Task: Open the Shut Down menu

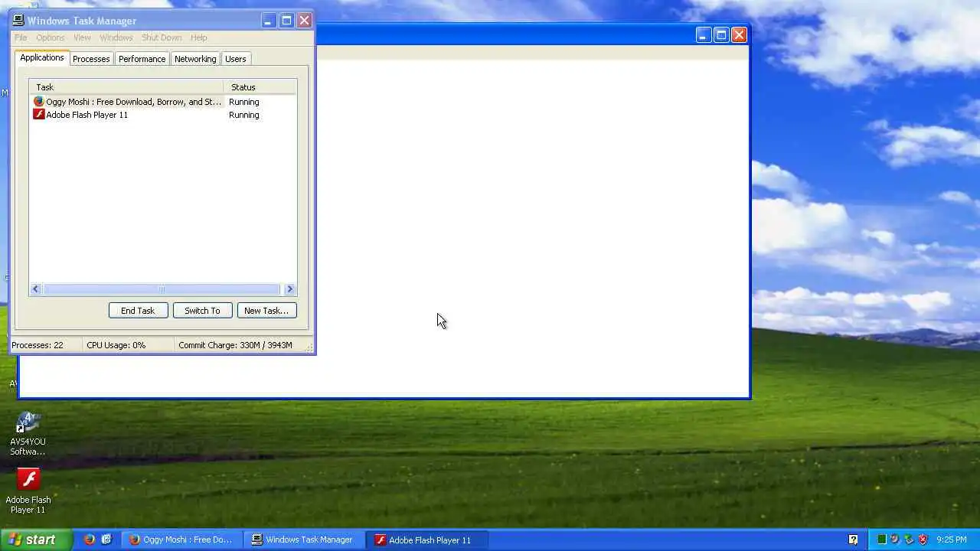Action: click(162, 37)
